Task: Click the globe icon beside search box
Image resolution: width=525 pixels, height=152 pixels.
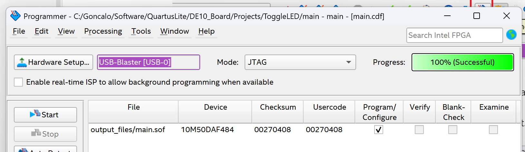Action: tap(511, 35)
